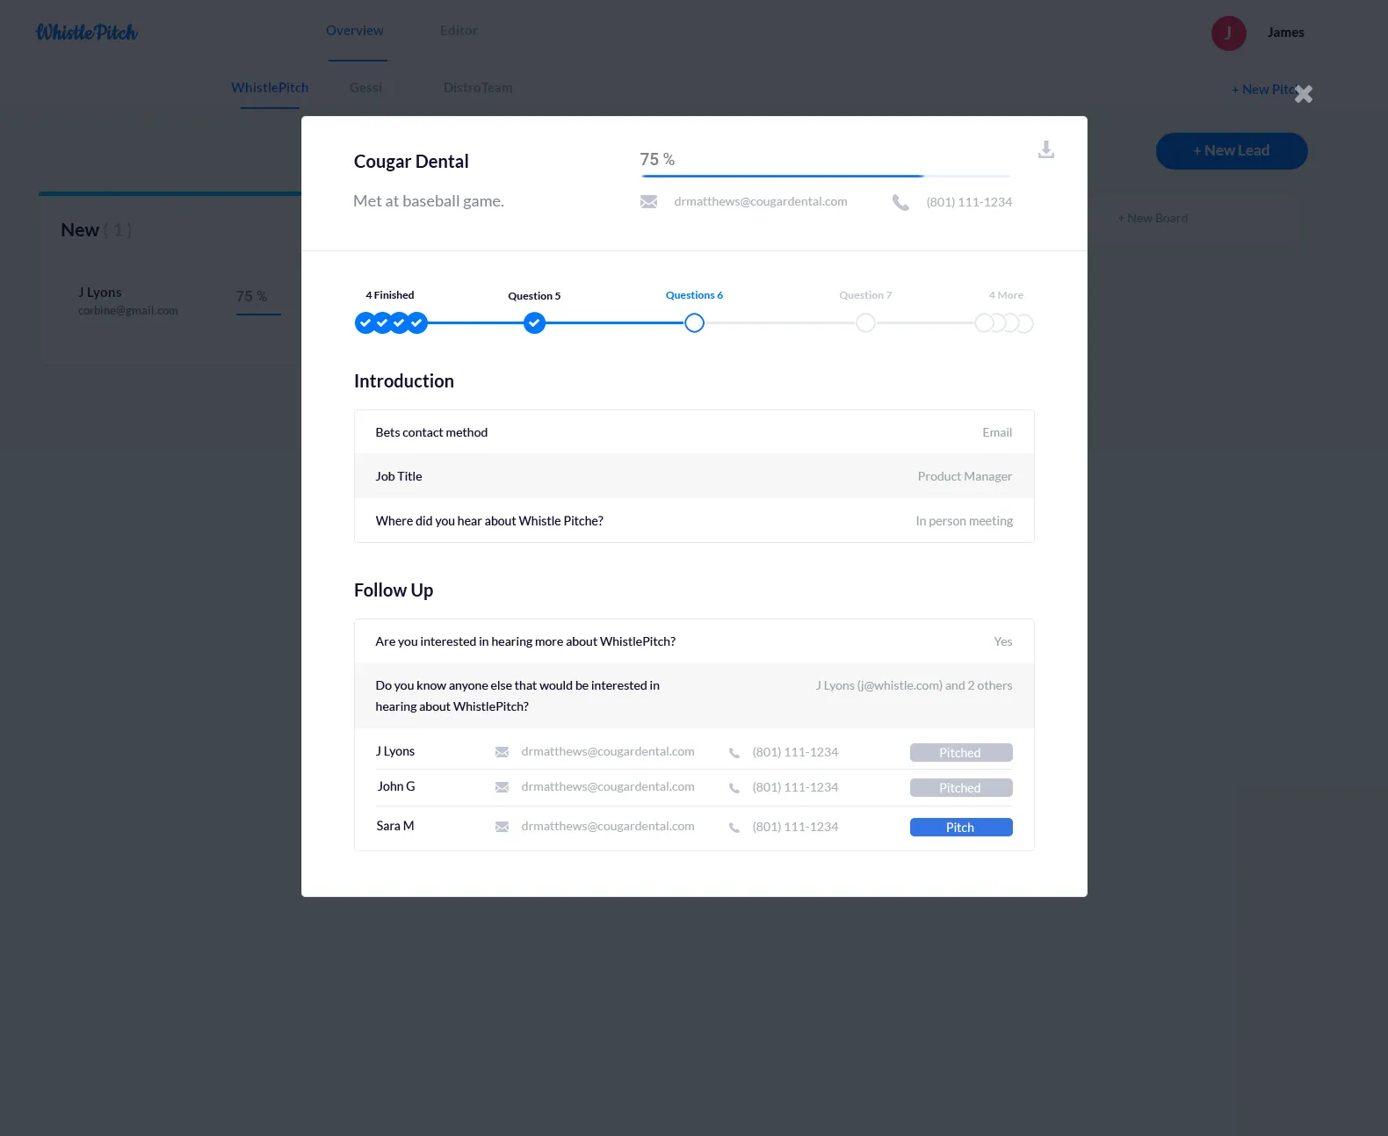Click the New Pitch link
This screenshot has width=1388, height=1136.
click(1265, 90)
